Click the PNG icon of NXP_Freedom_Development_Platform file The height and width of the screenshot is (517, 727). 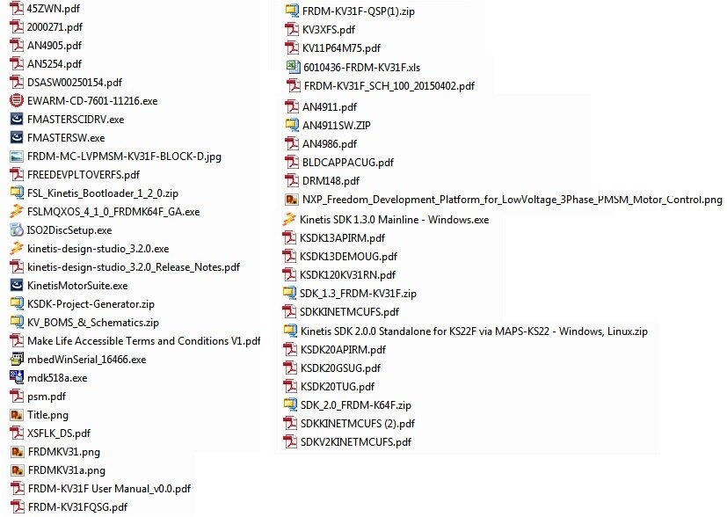292,200
